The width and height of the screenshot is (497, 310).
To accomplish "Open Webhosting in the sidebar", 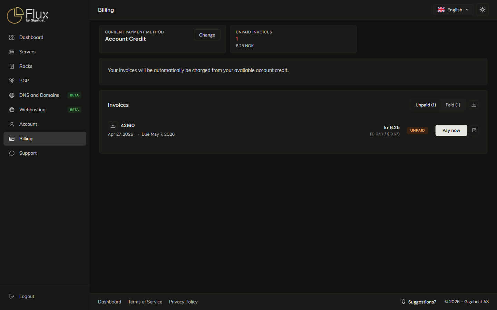I will (x=45, y=110).
